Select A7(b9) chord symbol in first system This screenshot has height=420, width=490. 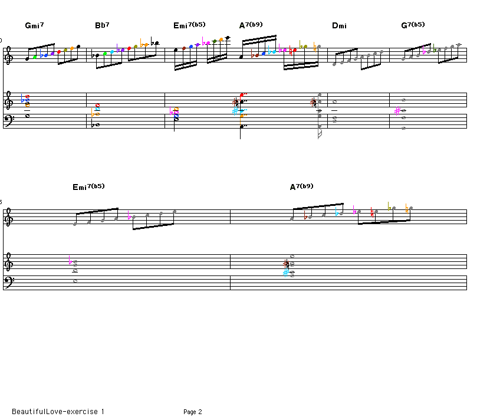[x=251, y=25]
